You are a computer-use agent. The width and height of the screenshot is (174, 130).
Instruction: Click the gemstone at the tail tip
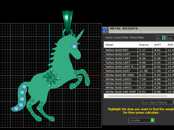point(16,109)
